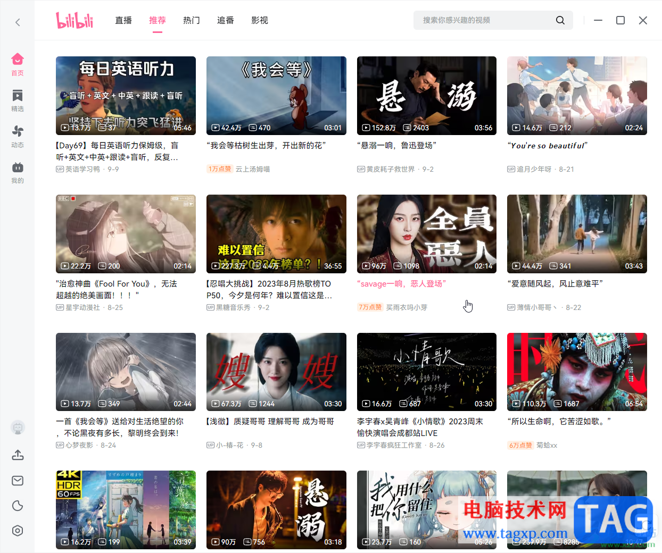Open uploader 薄情小哥哥丶
Viewport: 662px width, 553px height.
tap(537, 307)
